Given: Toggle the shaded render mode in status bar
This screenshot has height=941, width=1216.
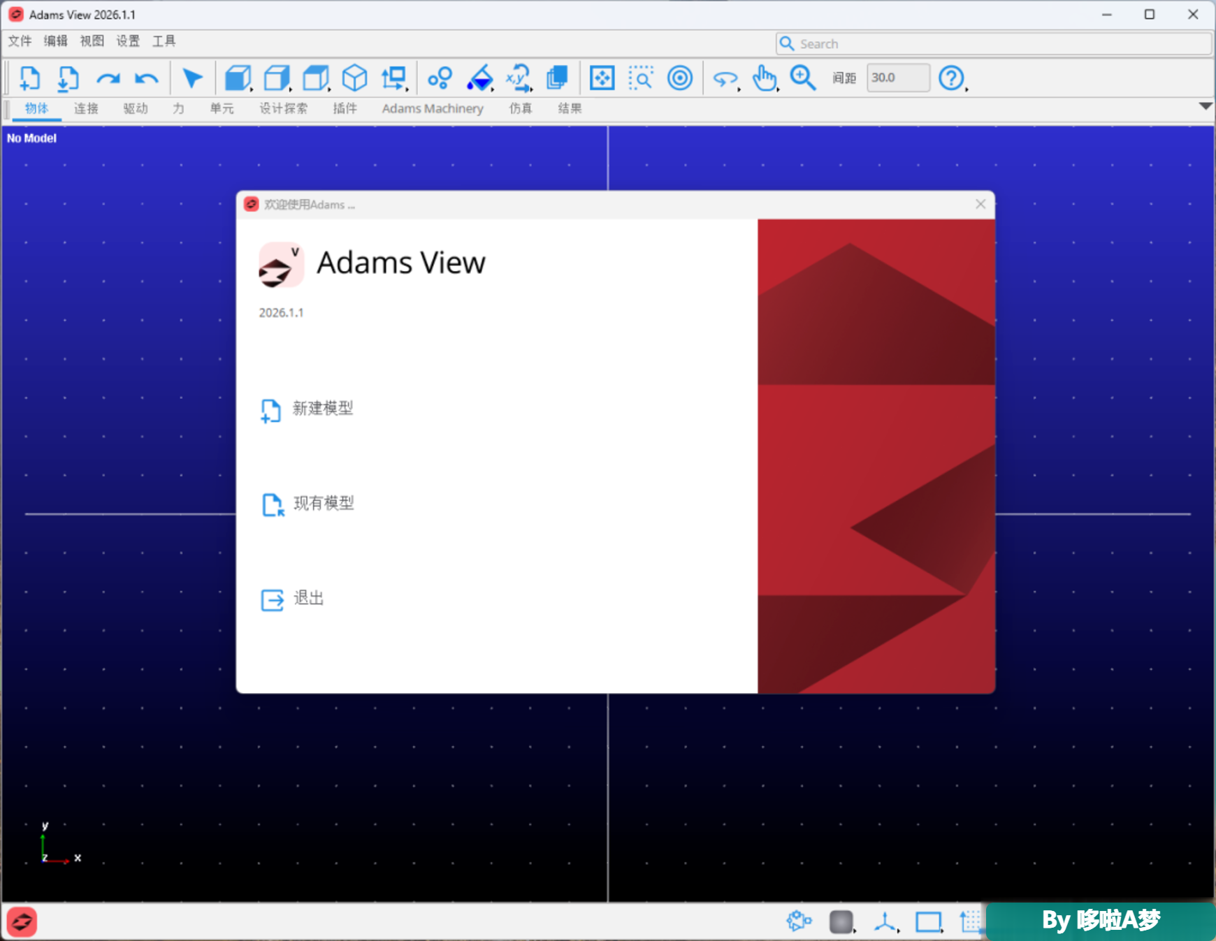Looking at the screenshot, I should (841, 922).
